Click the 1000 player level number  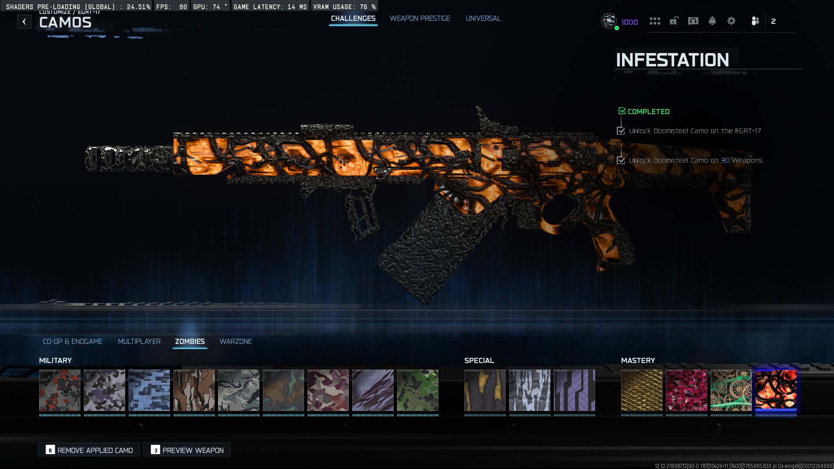pos(629,22)
